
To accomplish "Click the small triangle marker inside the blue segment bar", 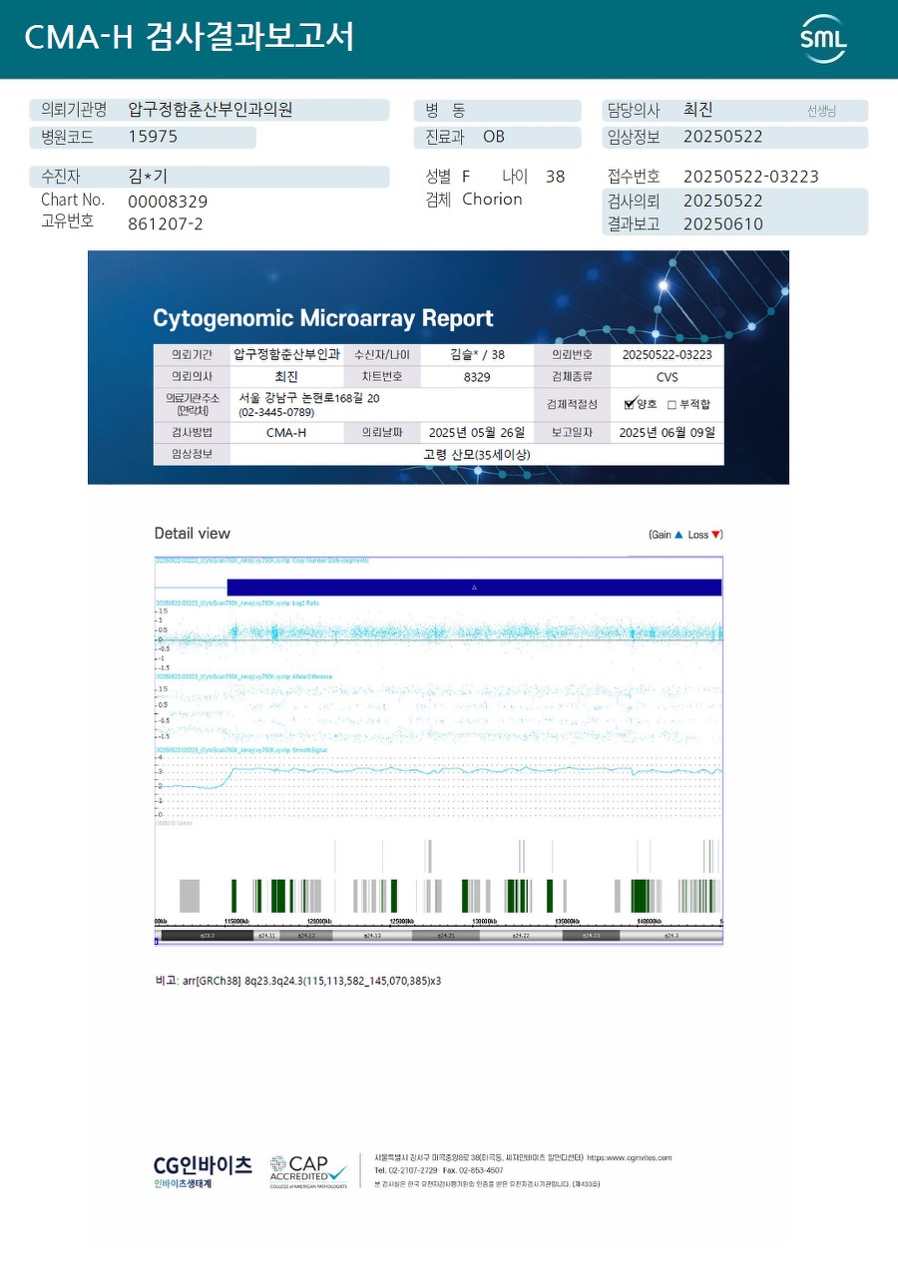I will click(x=474, y=588).
